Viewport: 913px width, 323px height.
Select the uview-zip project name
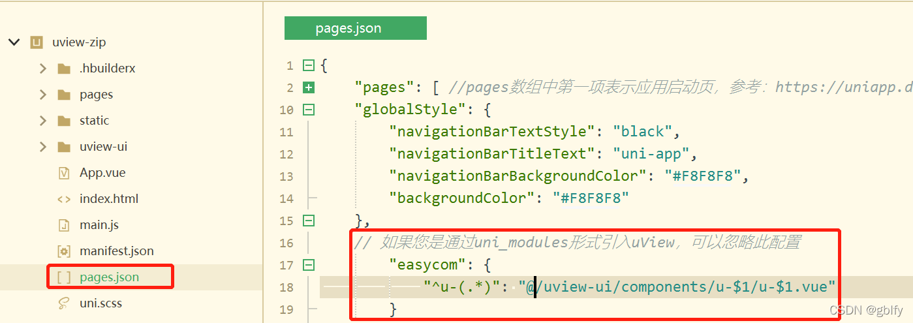coord(79,42)
